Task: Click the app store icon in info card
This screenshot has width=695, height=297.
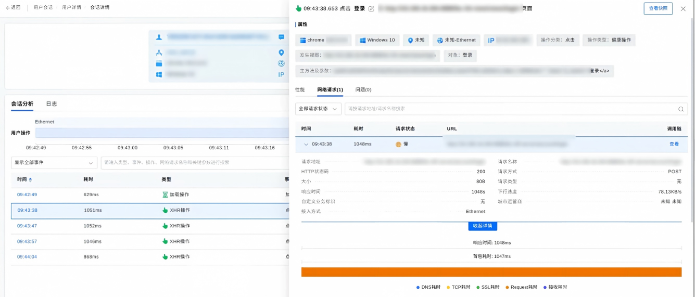Action: [159, 53]
